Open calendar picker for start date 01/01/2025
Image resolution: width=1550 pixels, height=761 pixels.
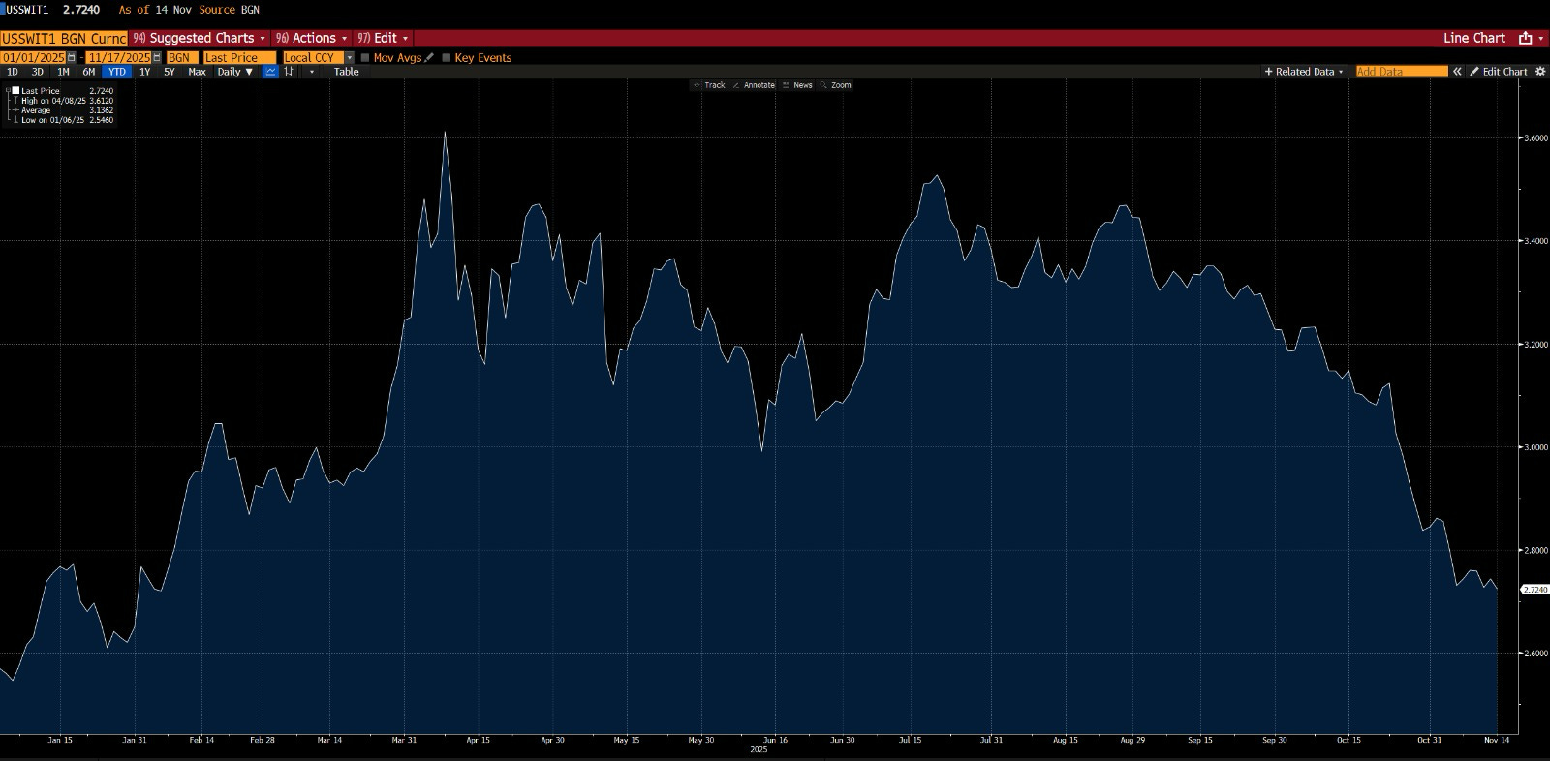(x=71, y=57)
